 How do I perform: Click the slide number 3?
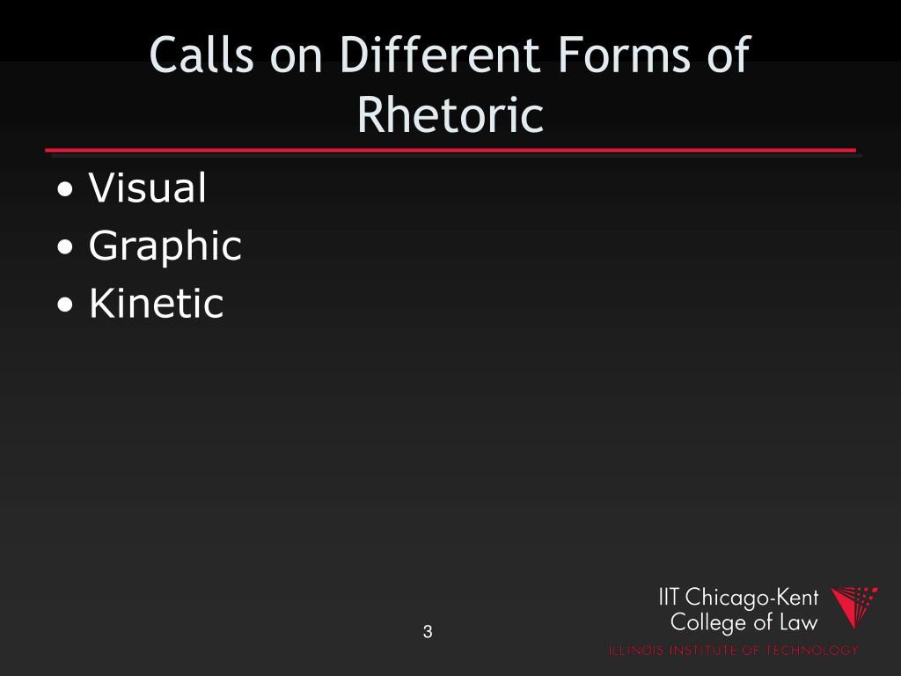428,631
